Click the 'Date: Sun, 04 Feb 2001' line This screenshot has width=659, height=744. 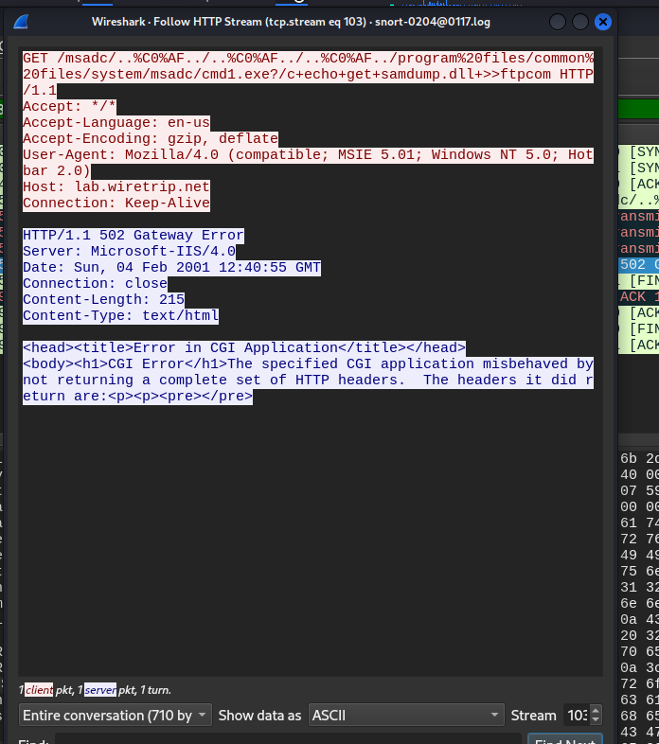point(172,268)
